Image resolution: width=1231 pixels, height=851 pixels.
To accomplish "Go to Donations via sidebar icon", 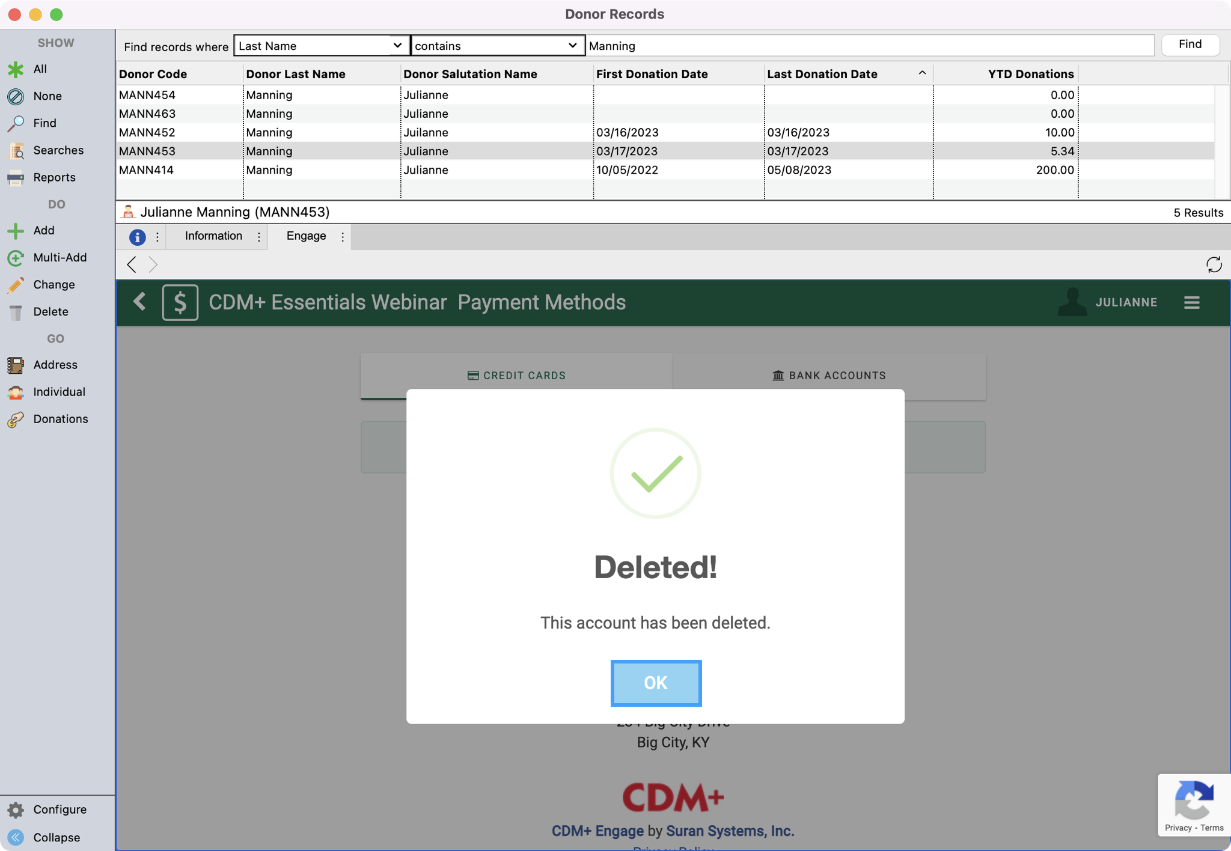I will (16, 419).
